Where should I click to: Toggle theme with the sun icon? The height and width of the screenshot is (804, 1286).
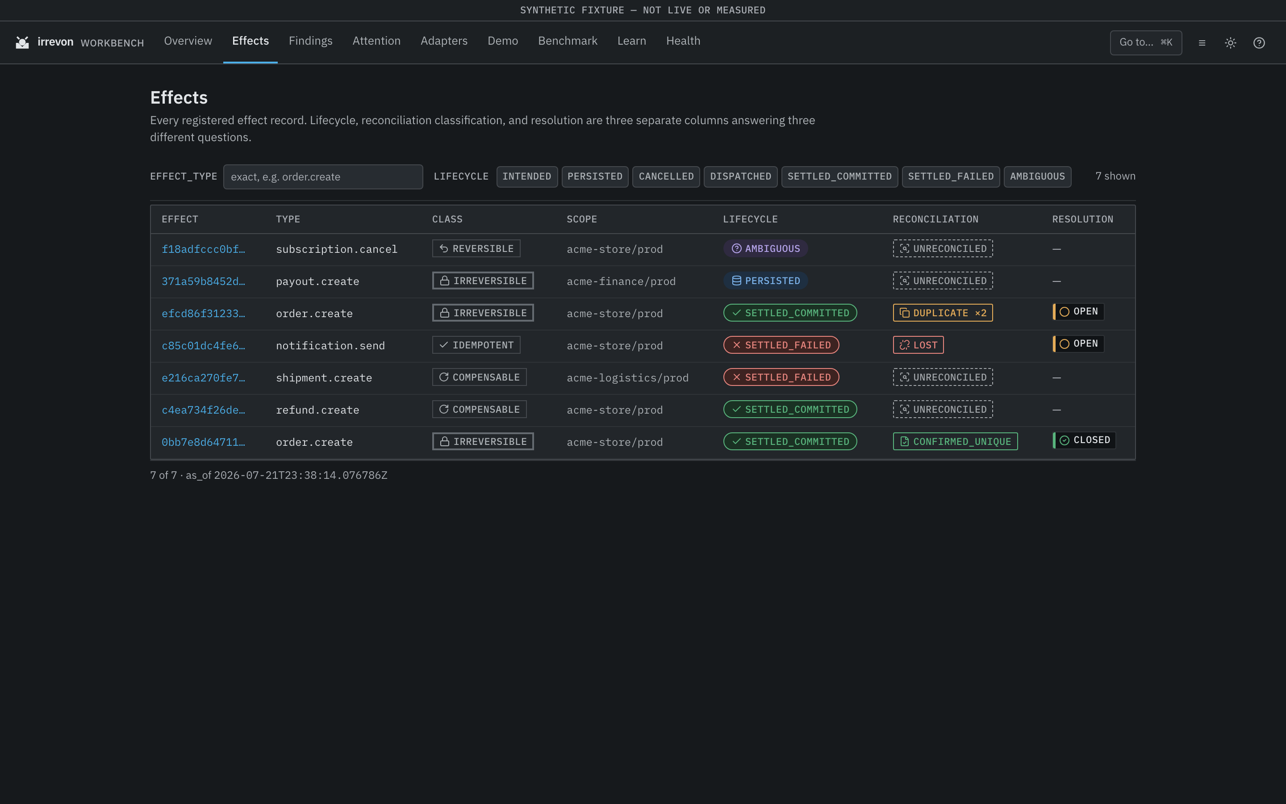pyautogui.click(x=1231, y=43)
